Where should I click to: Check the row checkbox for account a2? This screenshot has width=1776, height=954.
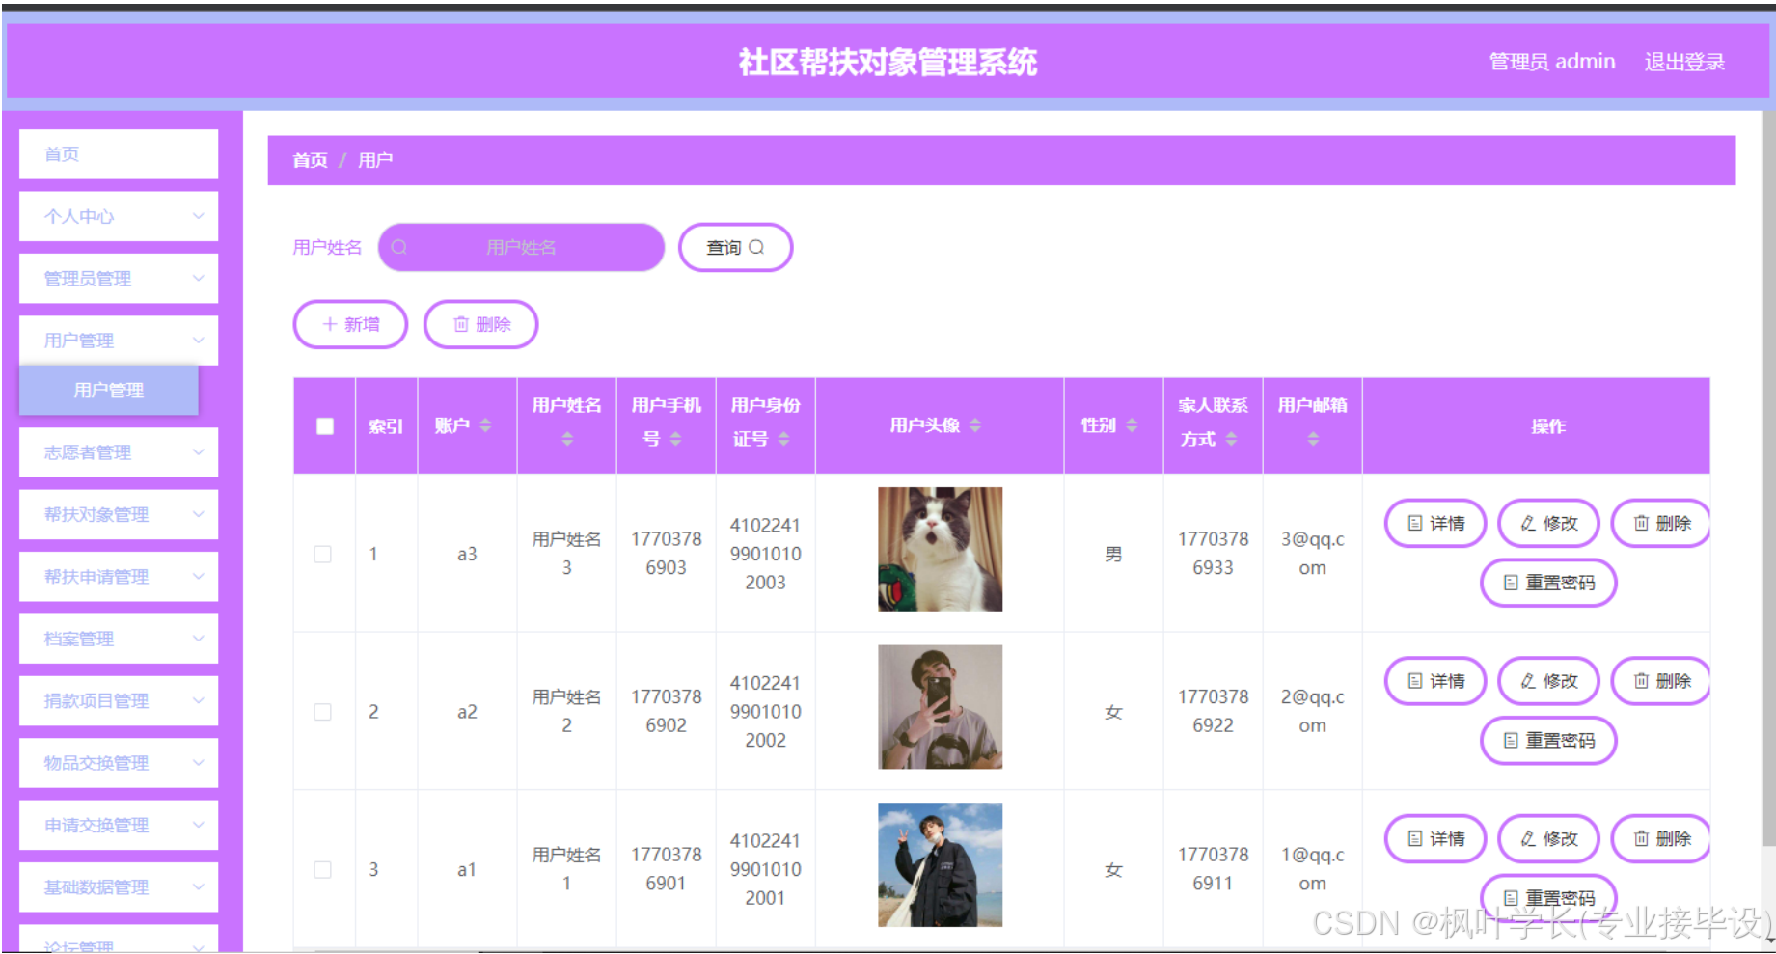pos(323,712)
